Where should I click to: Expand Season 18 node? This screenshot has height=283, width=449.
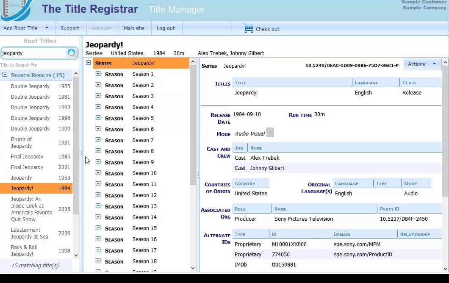pyautogui.click(x=98, y=261)
